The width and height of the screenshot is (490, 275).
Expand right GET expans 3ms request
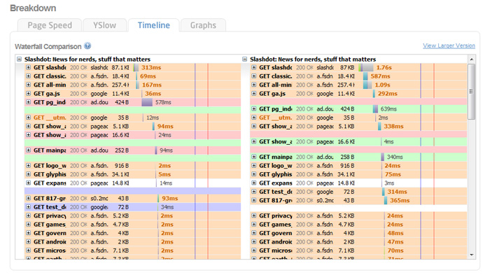point(253,183)
